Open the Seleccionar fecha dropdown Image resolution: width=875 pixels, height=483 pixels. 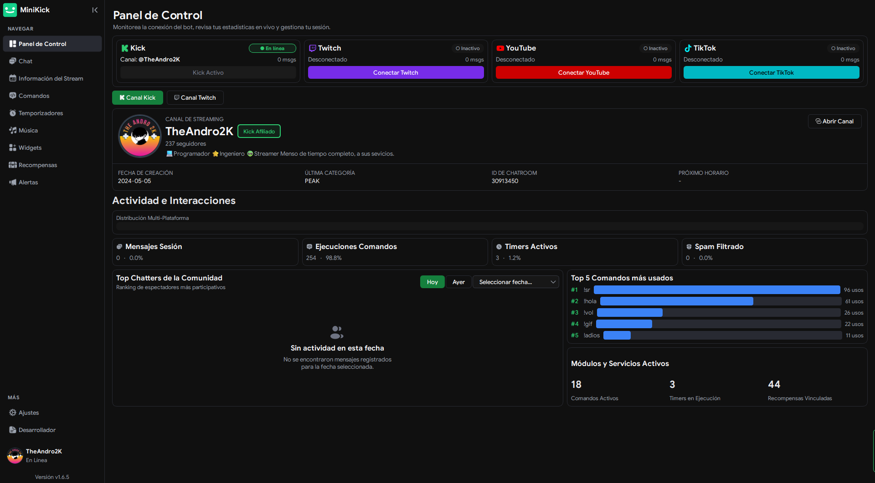tap(516, 282)
